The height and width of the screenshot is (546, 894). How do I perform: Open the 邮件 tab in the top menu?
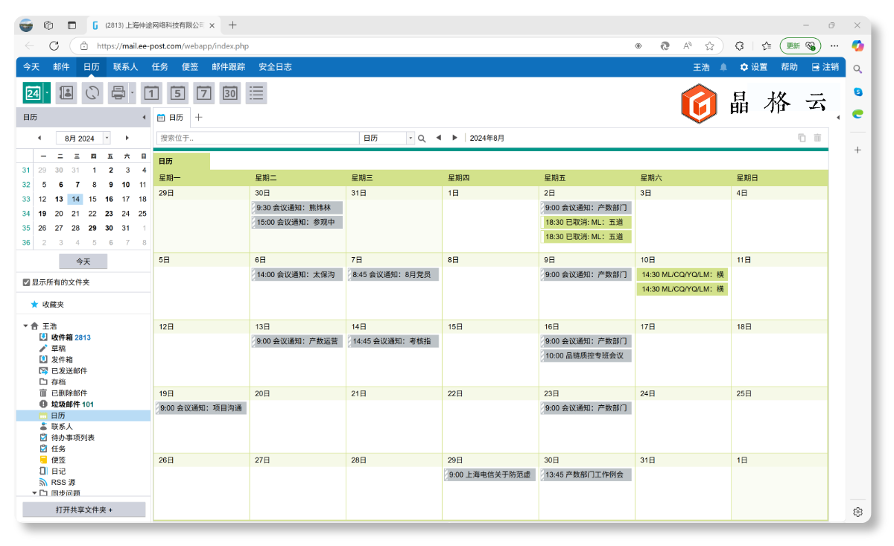coord(61,67)
